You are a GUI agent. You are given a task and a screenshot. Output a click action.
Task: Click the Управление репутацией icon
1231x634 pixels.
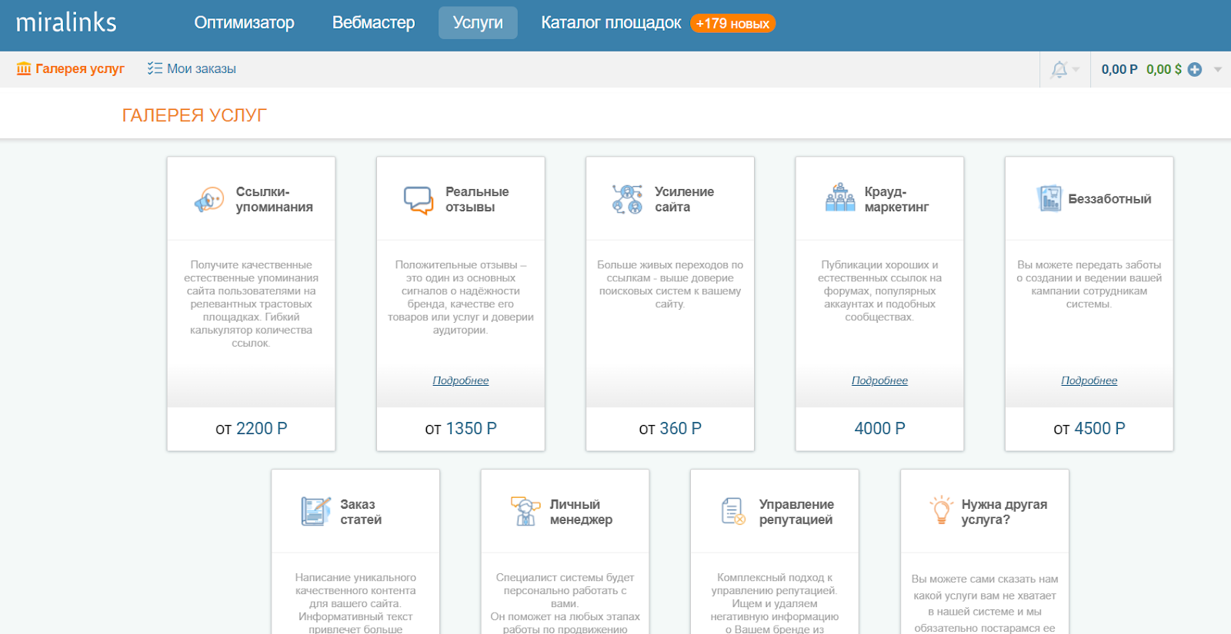pos(733,511)
